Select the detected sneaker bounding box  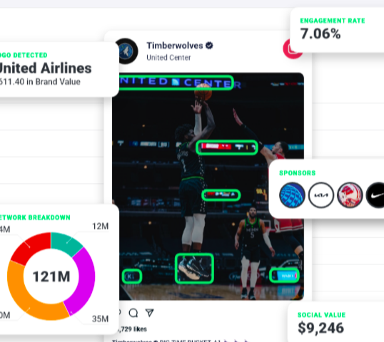click(194, 269)
